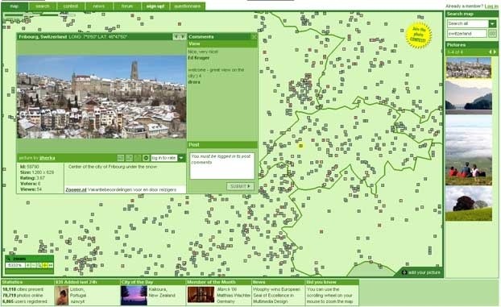Click the yellow selected map marker
This screenshot has height=307, width=501.
click(300, 146)
